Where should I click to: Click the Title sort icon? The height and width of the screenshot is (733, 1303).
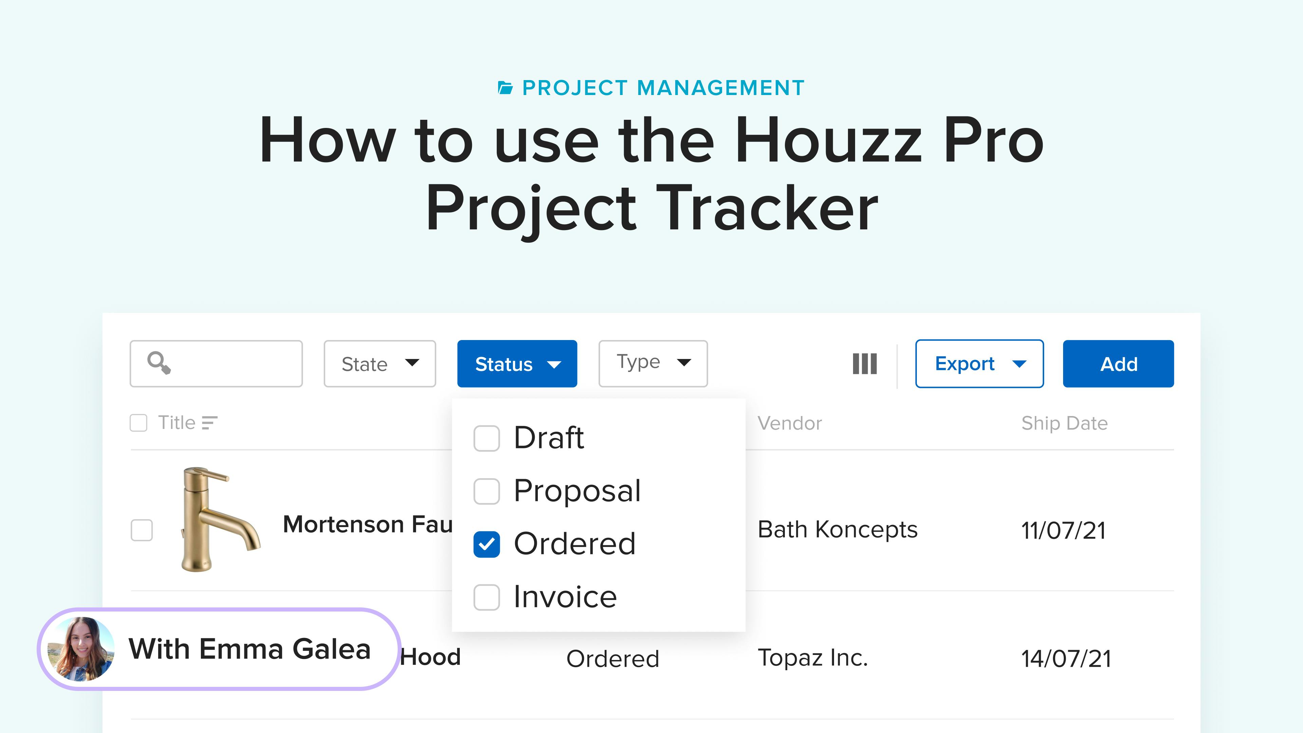tap(209, 423)
